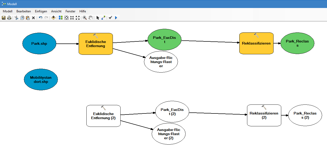Viewport: 327px width, 150px height.
Task: Click the Auto Layout grid icon
Action: 61,18
